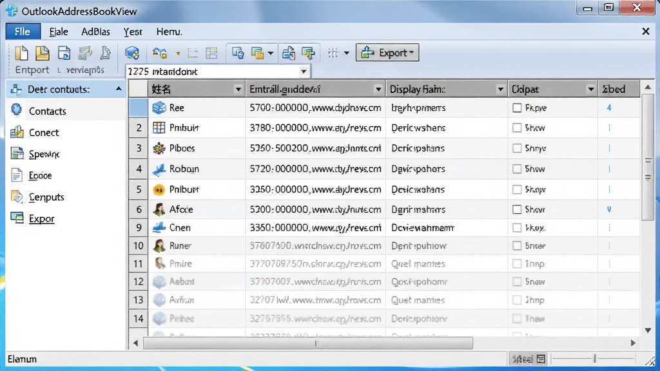
Task: Close the pane with the menu bar X
Action: 646,31
